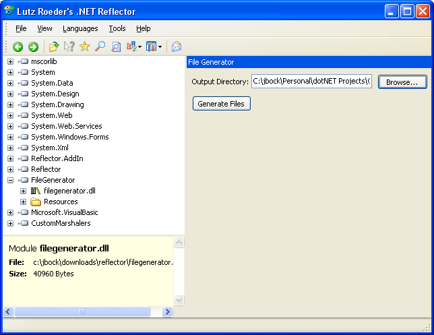
Task: Open the dropdown arrow beside the language icon
Action: (x=139, y=47)
